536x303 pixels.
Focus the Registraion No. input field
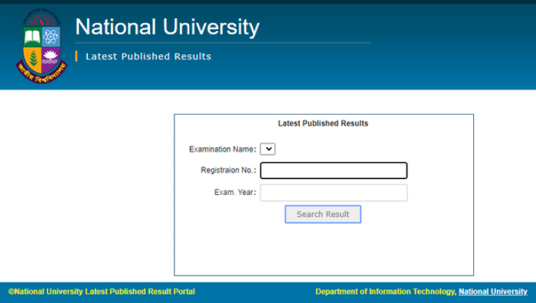(334, 171)
